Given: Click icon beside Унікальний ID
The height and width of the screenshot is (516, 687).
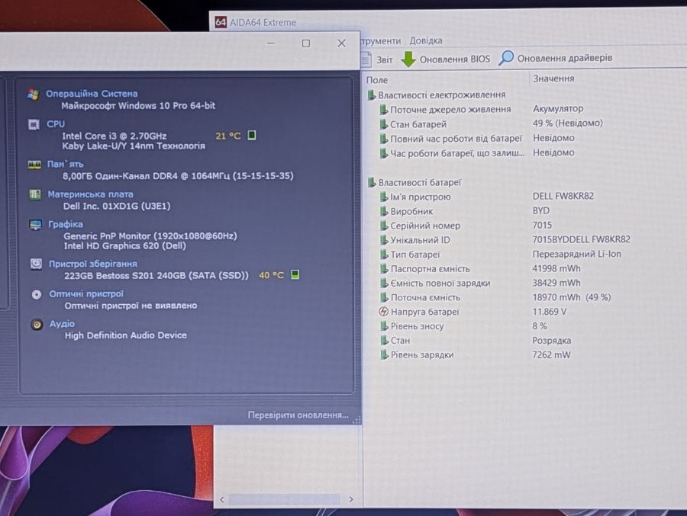Looking at the screenshot, I should (x=383, y=240).
